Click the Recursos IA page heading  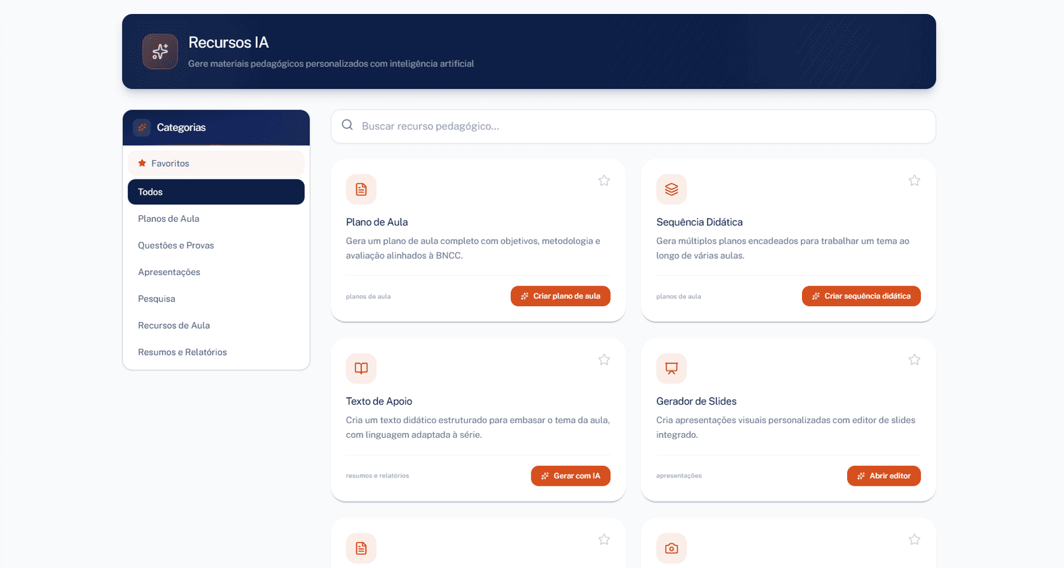tap(229, 43)
